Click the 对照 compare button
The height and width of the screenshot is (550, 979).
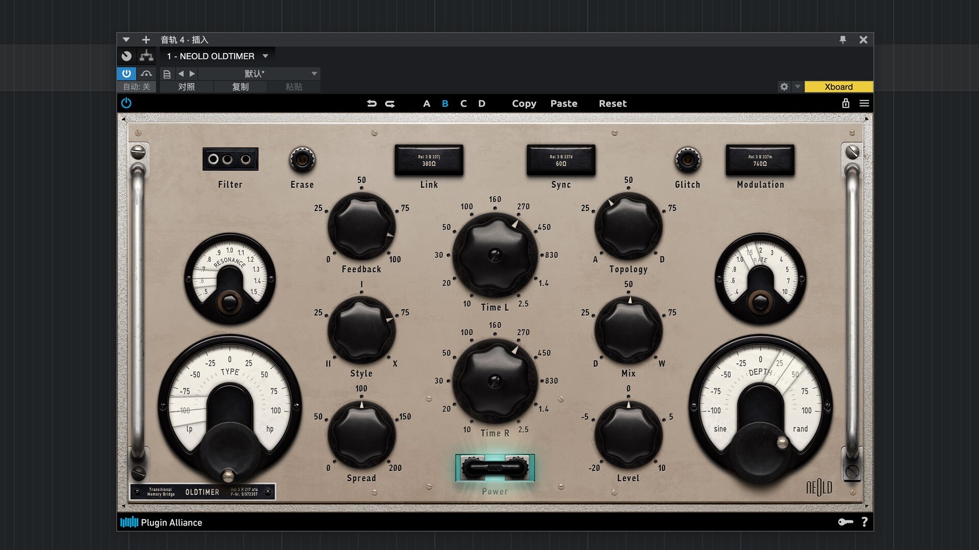(x=186, y=87)
